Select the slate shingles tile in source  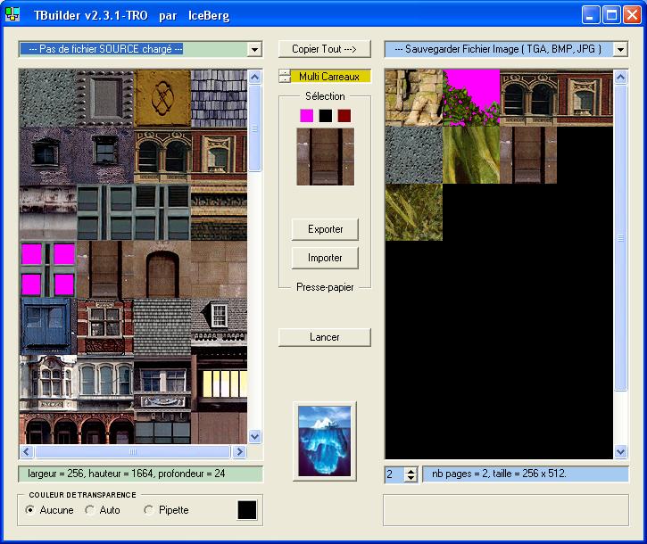coord(220,98)
